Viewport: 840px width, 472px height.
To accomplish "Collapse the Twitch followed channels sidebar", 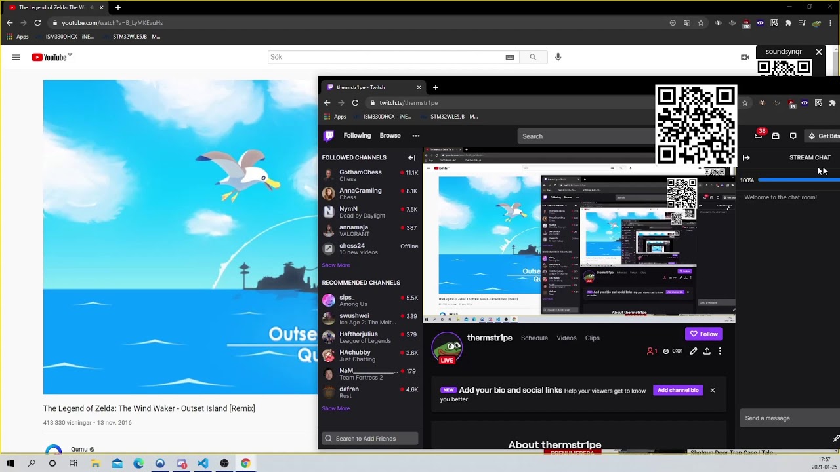I will (411, 157).
